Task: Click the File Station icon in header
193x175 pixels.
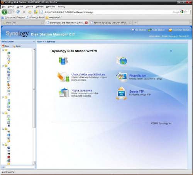Action: click(133, 30)
